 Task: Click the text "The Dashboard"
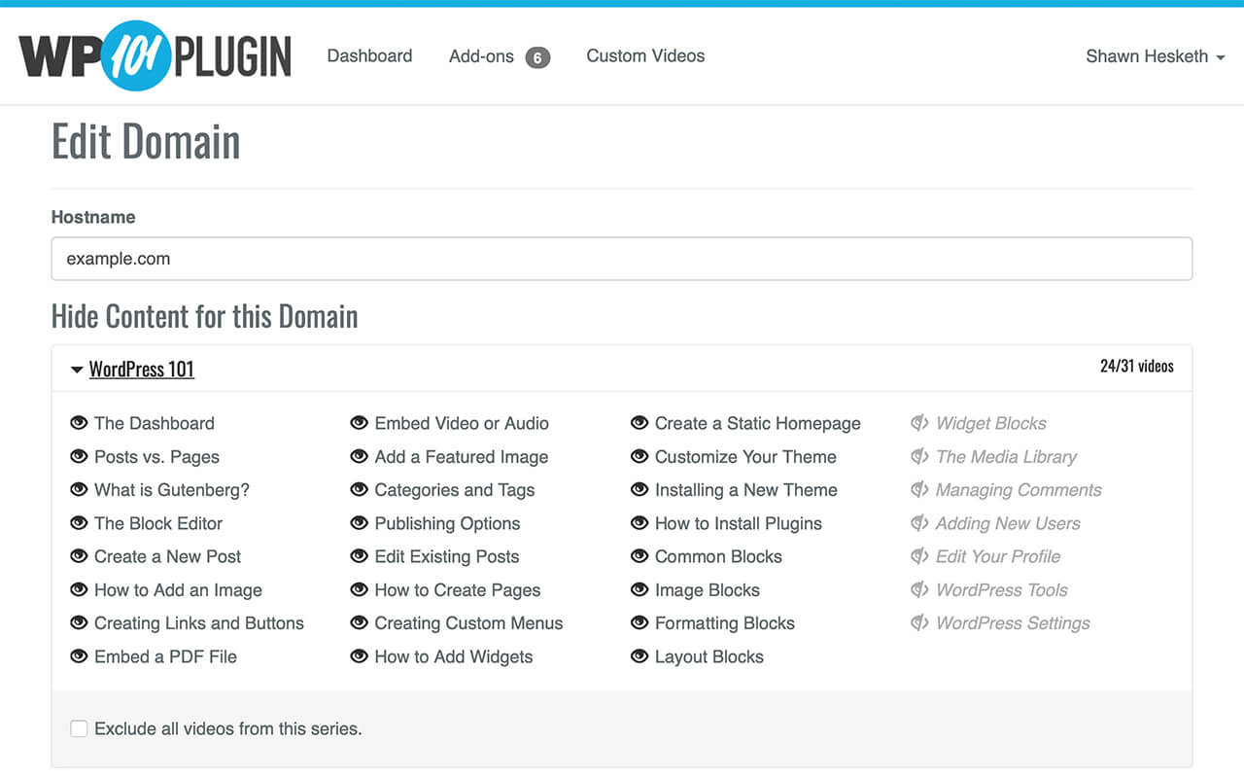(155, 423)
